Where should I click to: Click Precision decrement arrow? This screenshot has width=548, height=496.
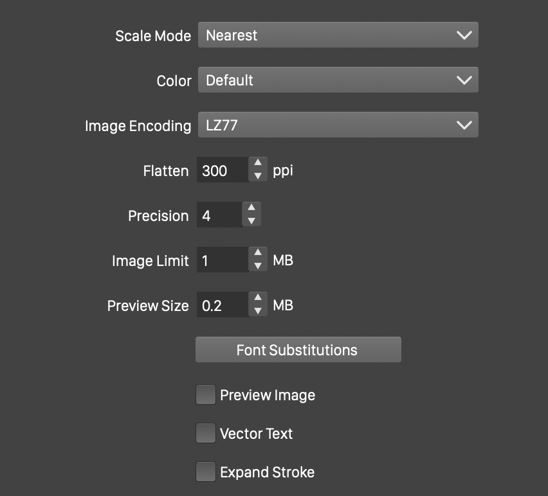251,221
